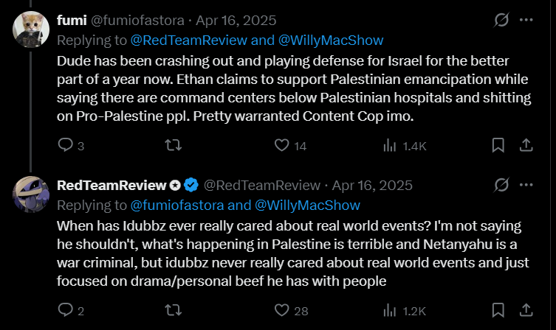This screenshot has height=330, width=556.
Task: Repost fumi's tweet
Action: [x=174, y=145]
